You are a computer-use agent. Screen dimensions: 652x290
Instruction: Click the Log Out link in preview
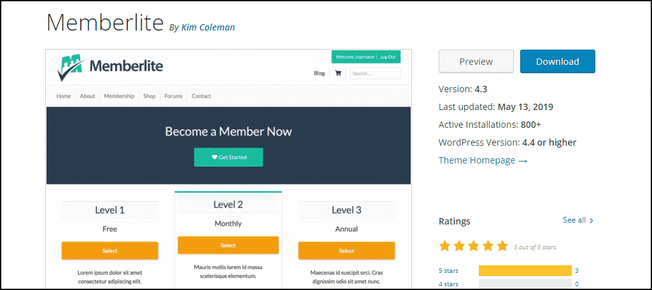388,57
